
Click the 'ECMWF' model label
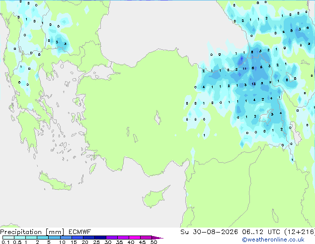[80, 232]
